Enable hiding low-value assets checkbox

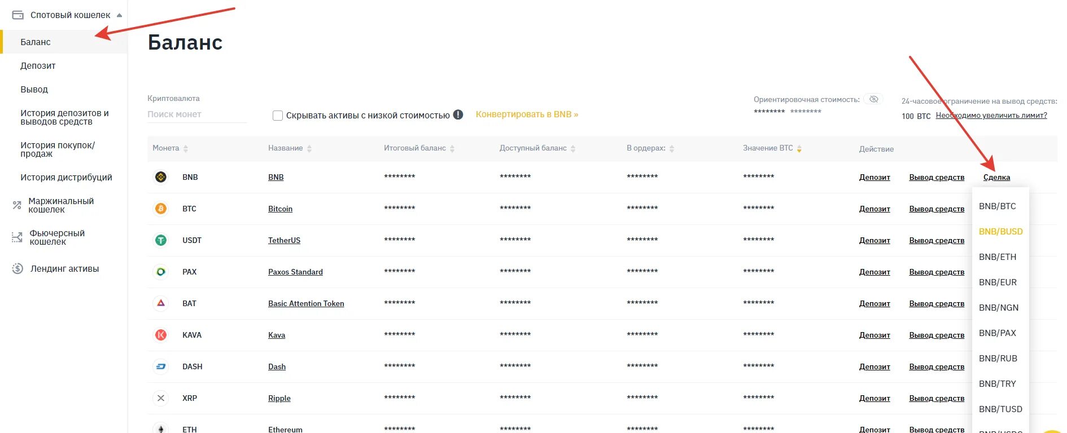(x=278, y=116)
